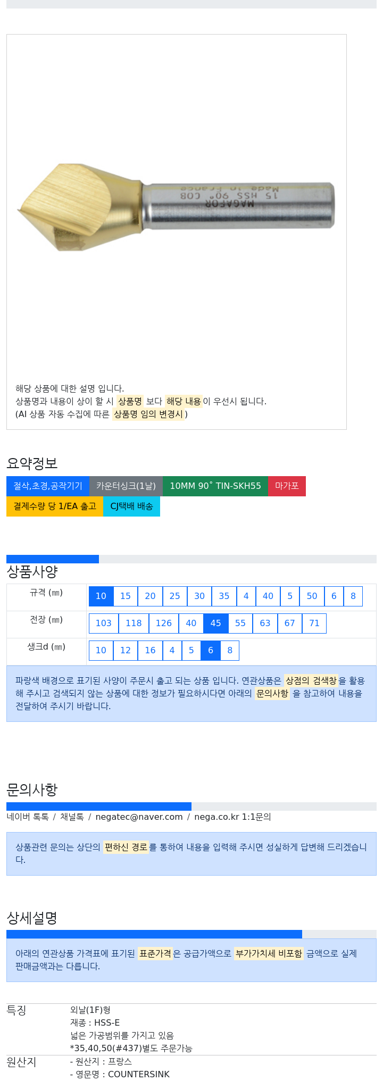
Task: Click the CJ택배 배송 badge
Action: [131, 506]
